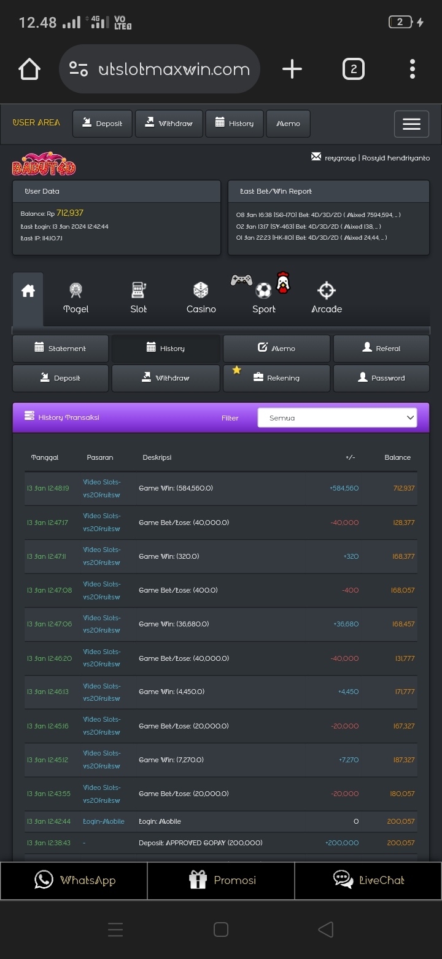This screenshot has width=442, height=959.
Task: Open the Rekening button
Action: tap(277, 378)
